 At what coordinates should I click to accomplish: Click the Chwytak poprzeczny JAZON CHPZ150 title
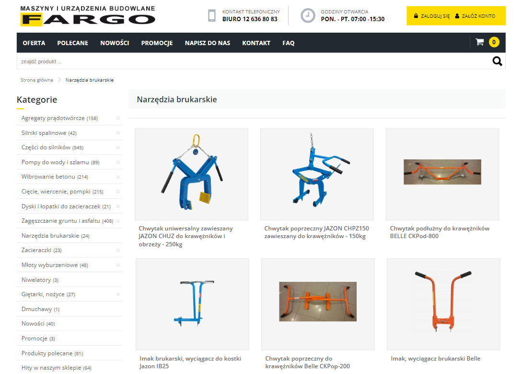[x=316, y=232]
